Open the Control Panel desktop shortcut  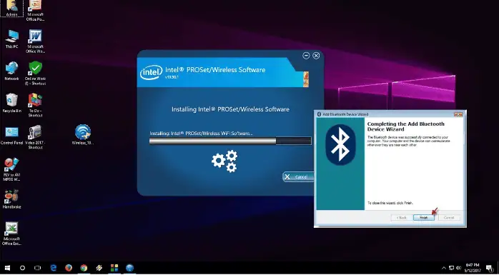(x=11, y=136)
